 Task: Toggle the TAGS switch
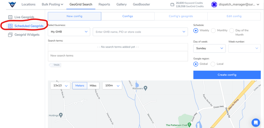[x=55, y=65]
